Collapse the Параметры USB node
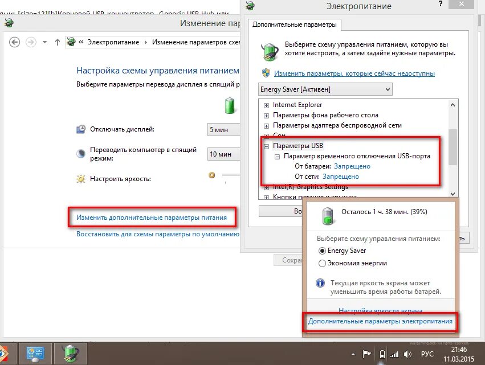 tap(266, 146)
